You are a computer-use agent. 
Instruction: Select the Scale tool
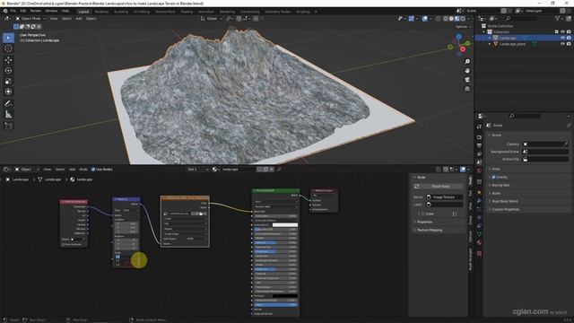(x=8, y=82)
